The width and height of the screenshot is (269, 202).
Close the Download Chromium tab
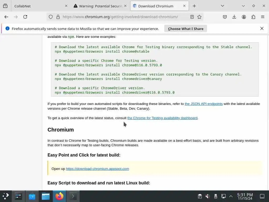coord(184,6)
